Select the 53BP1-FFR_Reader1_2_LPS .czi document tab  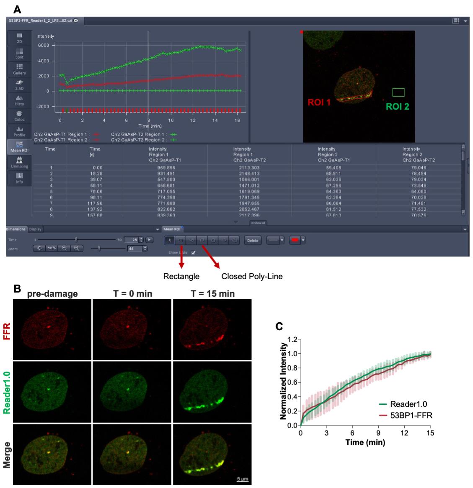[x=44, y=21]
